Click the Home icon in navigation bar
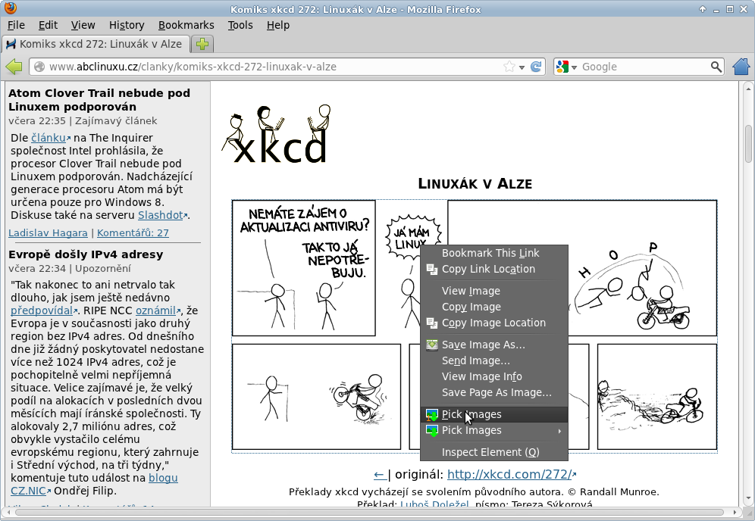The width and height of the screenshot is (755, 521). (x=741, y=67)
